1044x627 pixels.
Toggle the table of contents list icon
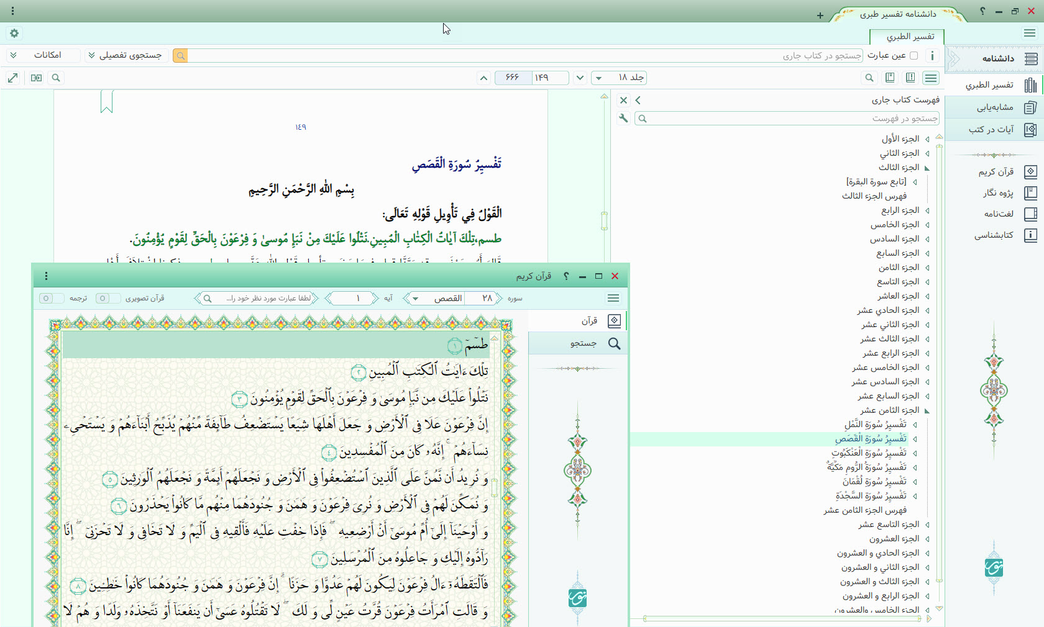point(930,78)
